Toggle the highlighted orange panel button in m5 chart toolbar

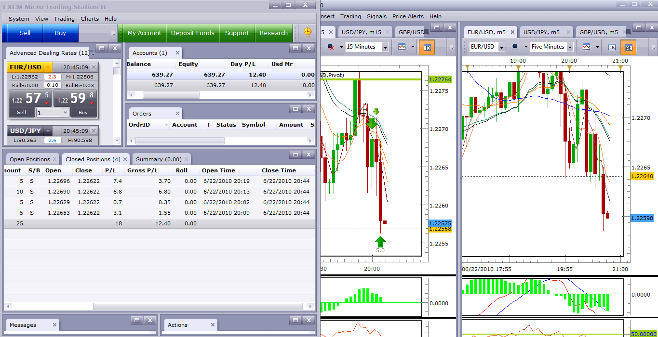(x=628, y=47)
